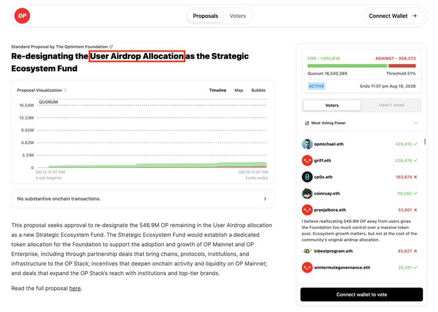The height and width of the screenshot is (312, 438).
Task: Click the opmichael.eth voter name
Action: pos(328,144)
